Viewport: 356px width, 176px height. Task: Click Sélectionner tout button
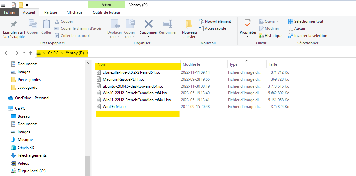(x=305, y=21)
